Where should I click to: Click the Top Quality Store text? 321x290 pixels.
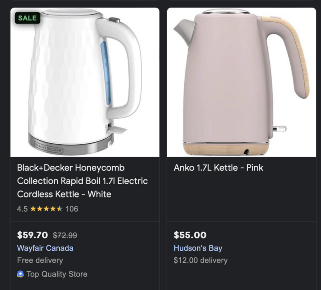[57, 274]
